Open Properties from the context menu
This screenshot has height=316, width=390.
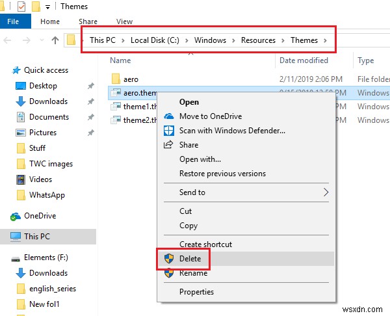point(246,292)
